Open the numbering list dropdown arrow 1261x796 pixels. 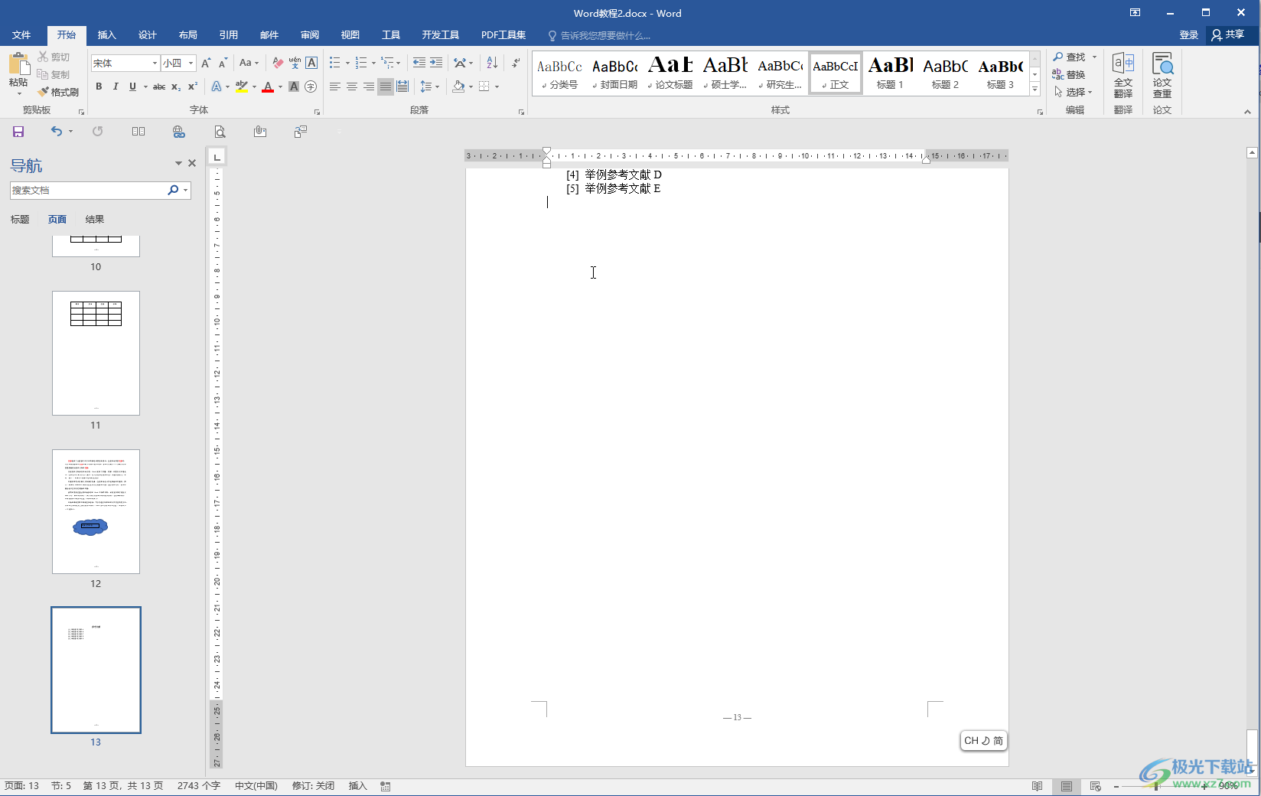tap(373, 63)
